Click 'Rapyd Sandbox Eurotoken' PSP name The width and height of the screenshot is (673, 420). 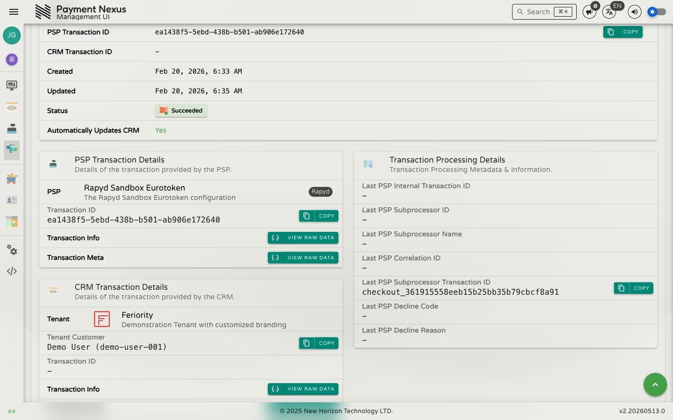tap(135, 188)
